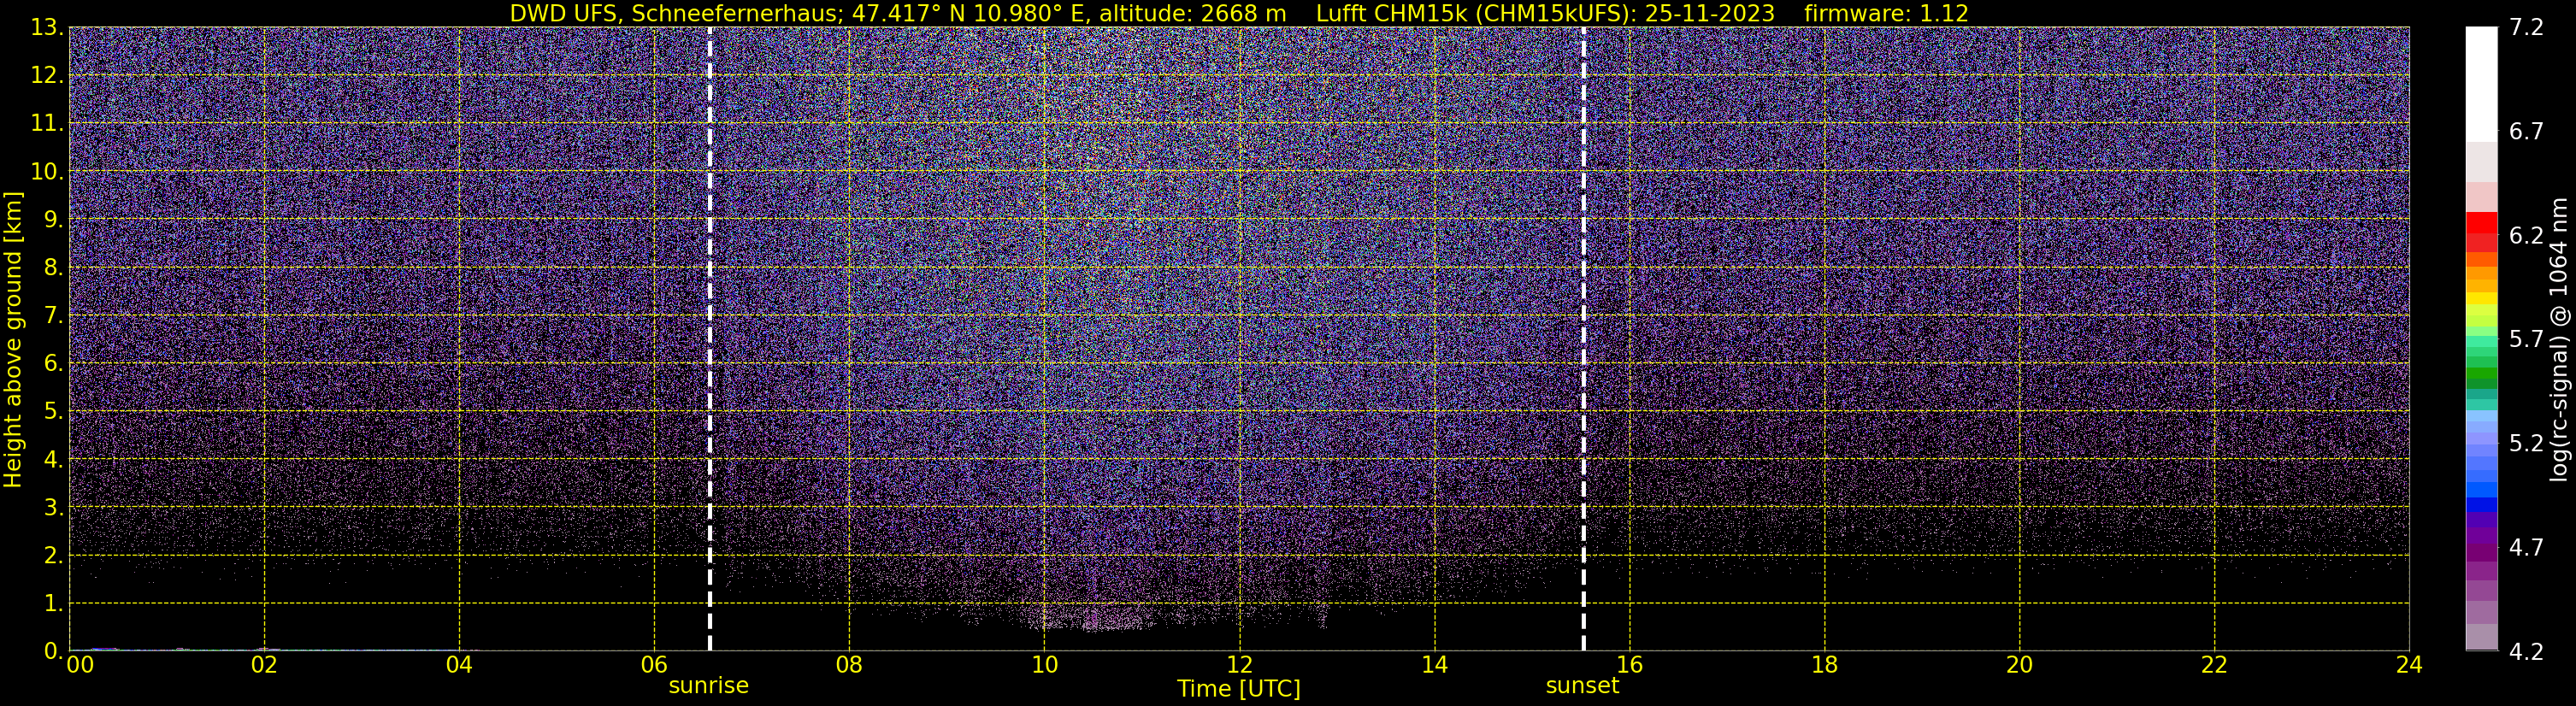Click the time tick label '08'
Screen dimensions: 2576x706
click(849, 665)
